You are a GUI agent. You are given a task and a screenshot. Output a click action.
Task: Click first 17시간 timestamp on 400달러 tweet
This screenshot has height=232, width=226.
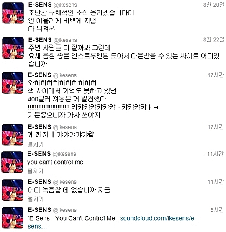click(216, 75)
